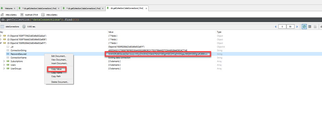Click the limit field showing 50

pos(290,27)
